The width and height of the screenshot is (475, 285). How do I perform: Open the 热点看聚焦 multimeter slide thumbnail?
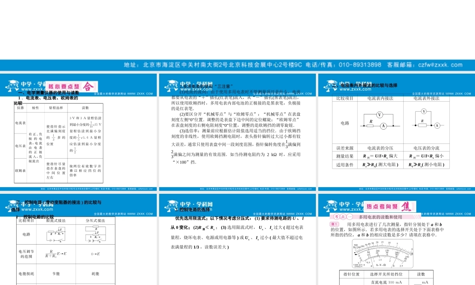coord(397,239)
